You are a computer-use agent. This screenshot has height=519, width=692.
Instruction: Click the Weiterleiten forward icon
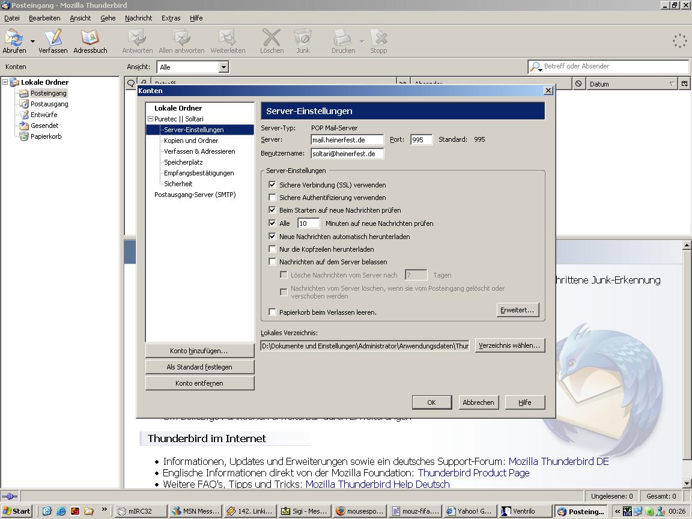tap(228, 37)
